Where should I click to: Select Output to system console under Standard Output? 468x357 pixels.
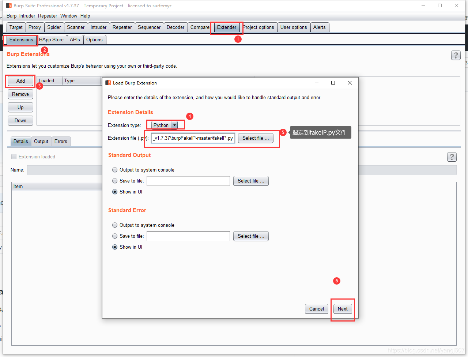[x=115, y=170]
